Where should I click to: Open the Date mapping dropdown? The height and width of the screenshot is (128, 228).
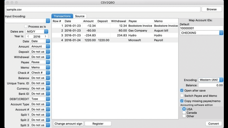pyautogui.click(x=40, y=41)
